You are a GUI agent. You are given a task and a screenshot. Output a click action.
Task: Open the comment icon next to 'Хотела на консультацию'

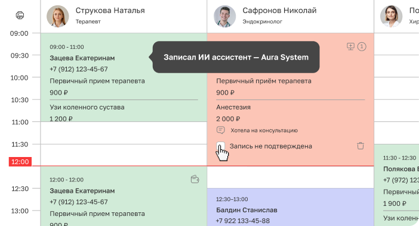pos(220,130)
